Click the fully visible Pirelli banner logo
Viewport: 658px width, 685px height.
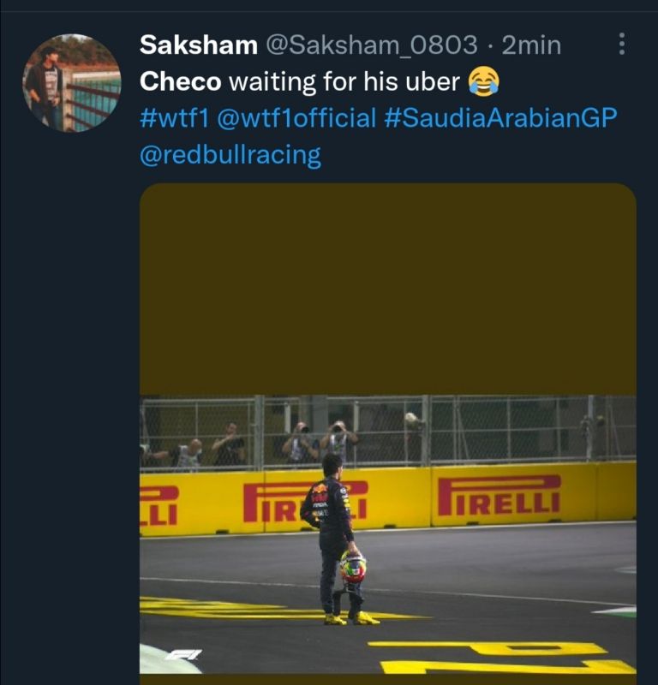499,497
